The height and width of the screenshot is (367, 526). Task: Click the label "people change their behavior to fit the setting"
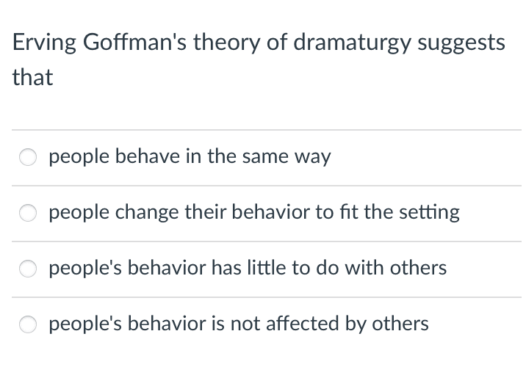coord(254,213)
